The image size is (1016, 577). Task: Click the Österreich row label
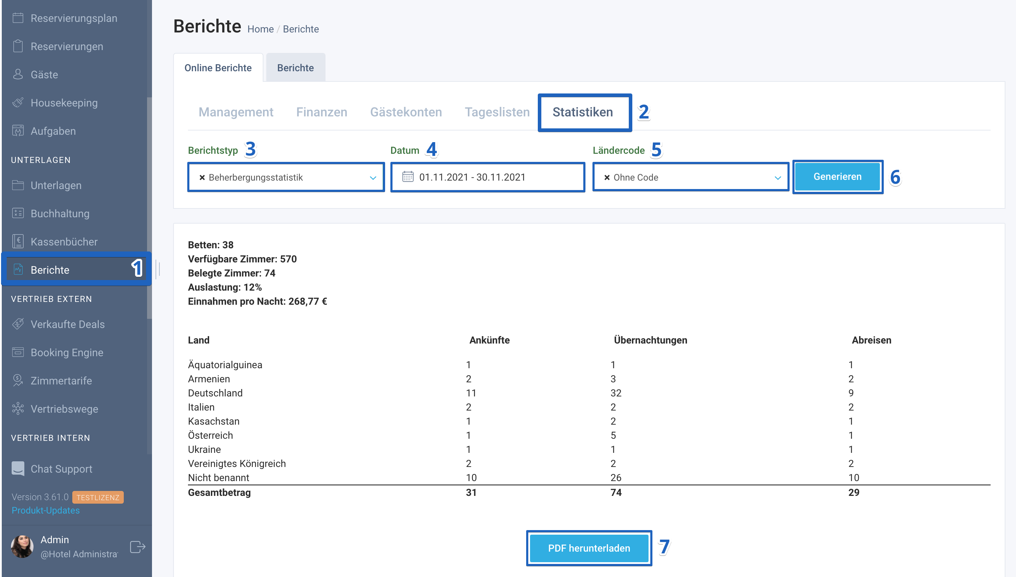(211, 435)
